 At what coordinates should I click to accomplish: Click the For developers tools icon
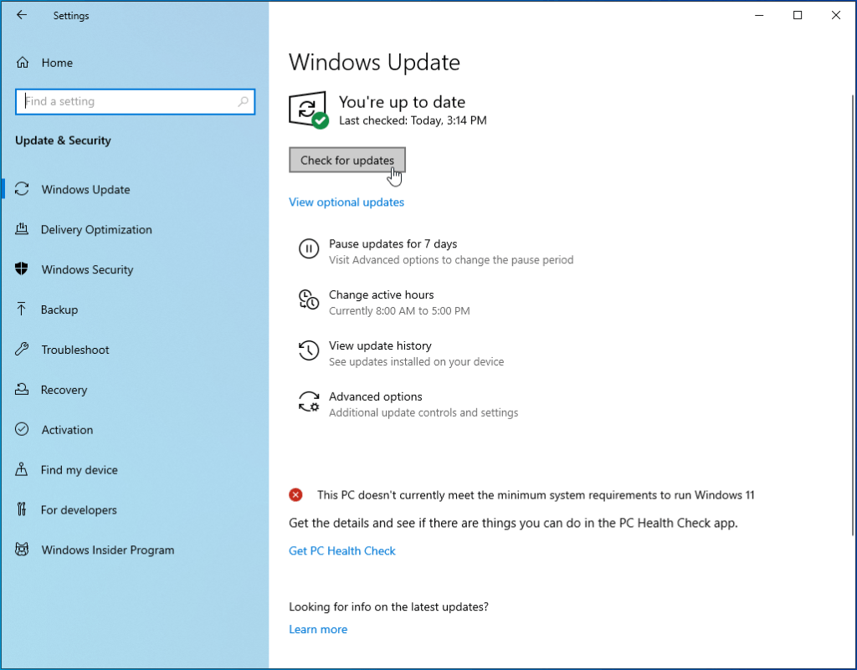[x=22, y=510]
